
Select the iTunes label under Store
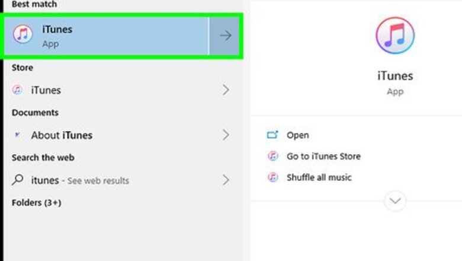pyautogui.click(x=46, y=90)
